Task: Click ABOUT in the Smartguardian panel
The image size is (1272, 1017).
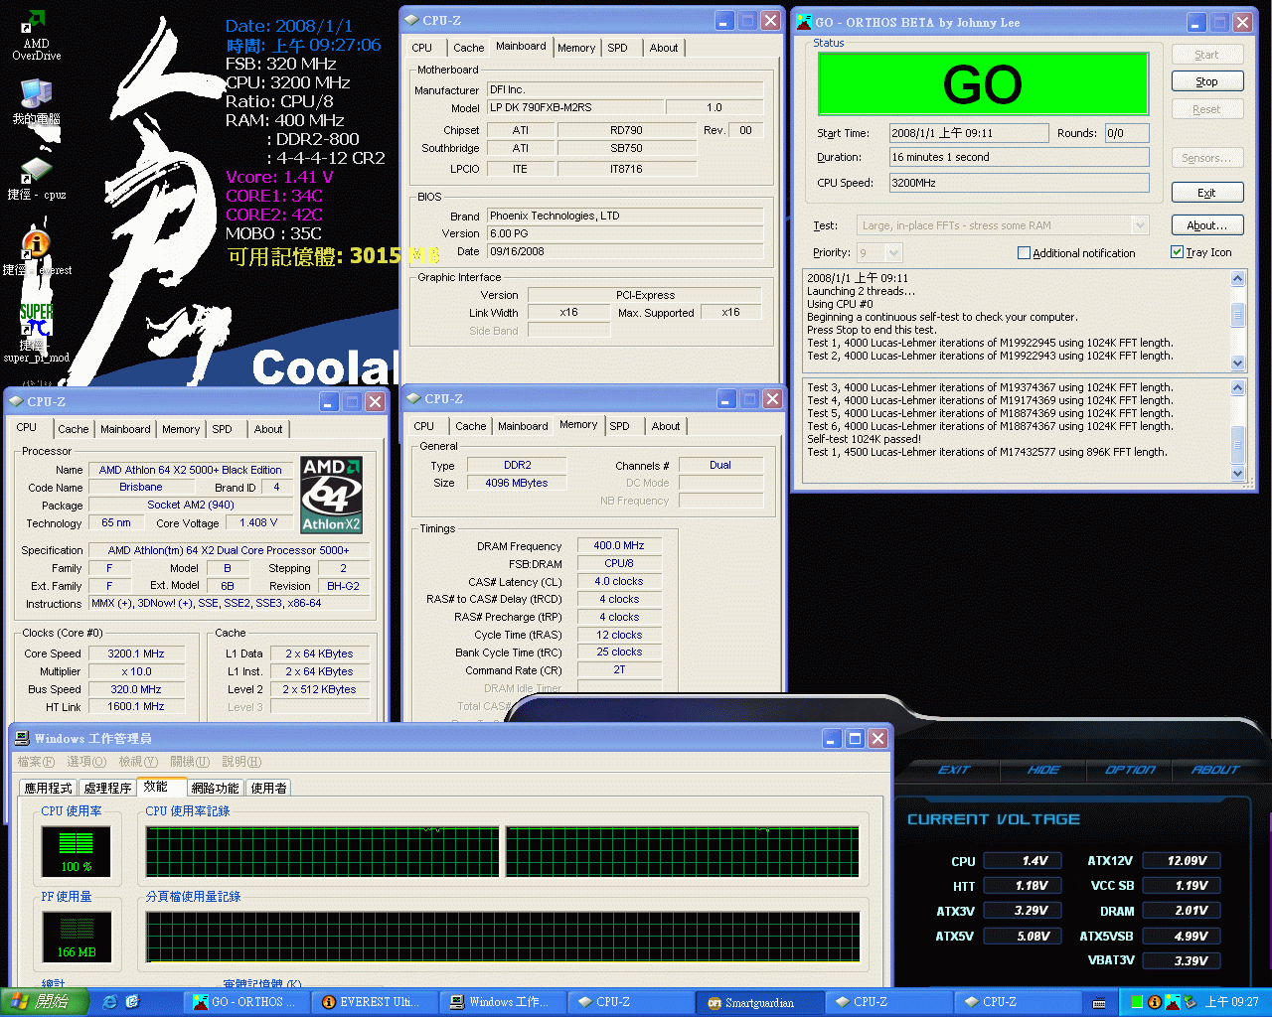Action: (1215, 770)
